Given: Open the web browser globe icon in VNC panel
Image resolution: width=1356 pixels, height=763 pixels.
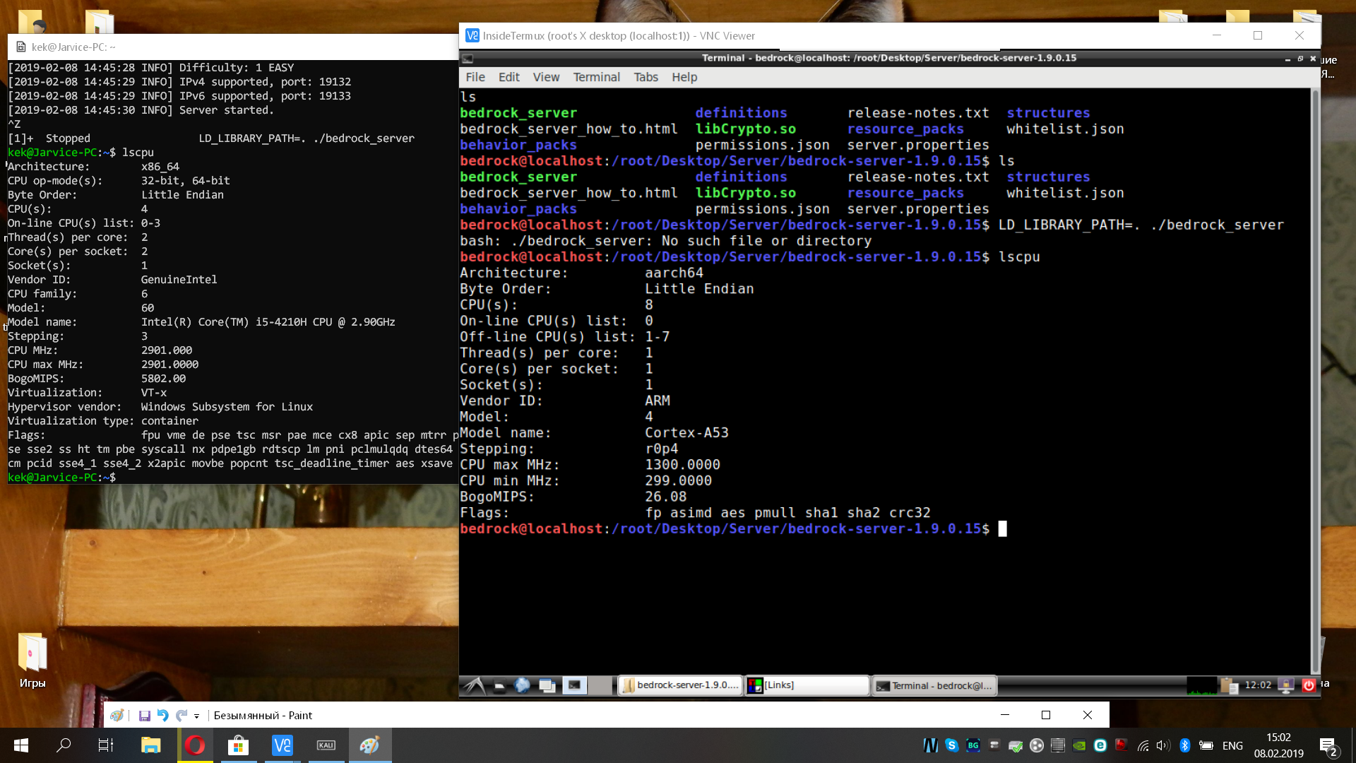Looking at the screenshot, I should point(523,685).
